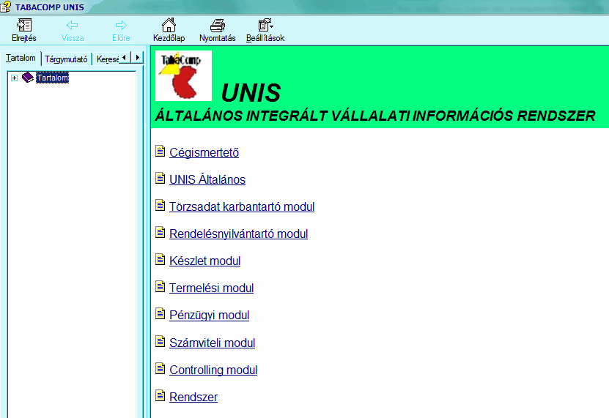Viewport: 609px width, 418px height.
Task: Open the Beállítások options icon
Action: click(x=266, y=25)
